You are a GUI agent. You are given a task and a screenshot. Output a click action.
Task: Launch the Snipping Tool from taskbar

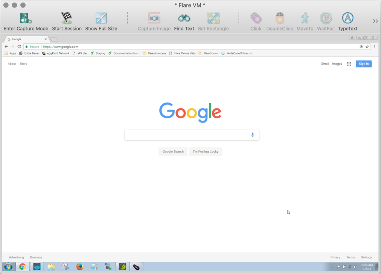point(66,267)
